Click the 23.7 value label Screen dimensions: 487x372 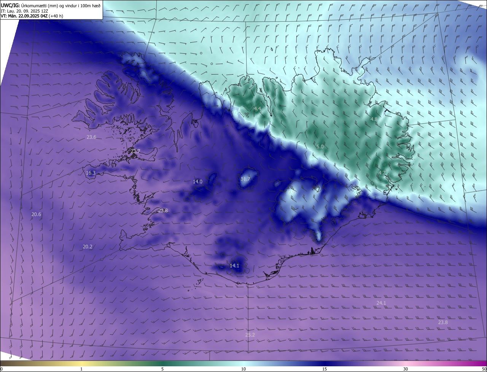tap(135, 151)
